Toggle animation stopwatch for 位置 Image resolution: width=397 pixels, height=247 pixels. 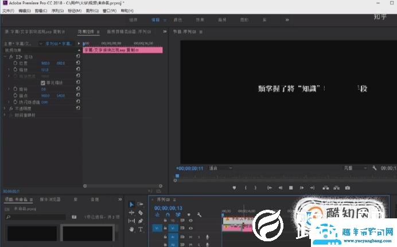point(15,63)
